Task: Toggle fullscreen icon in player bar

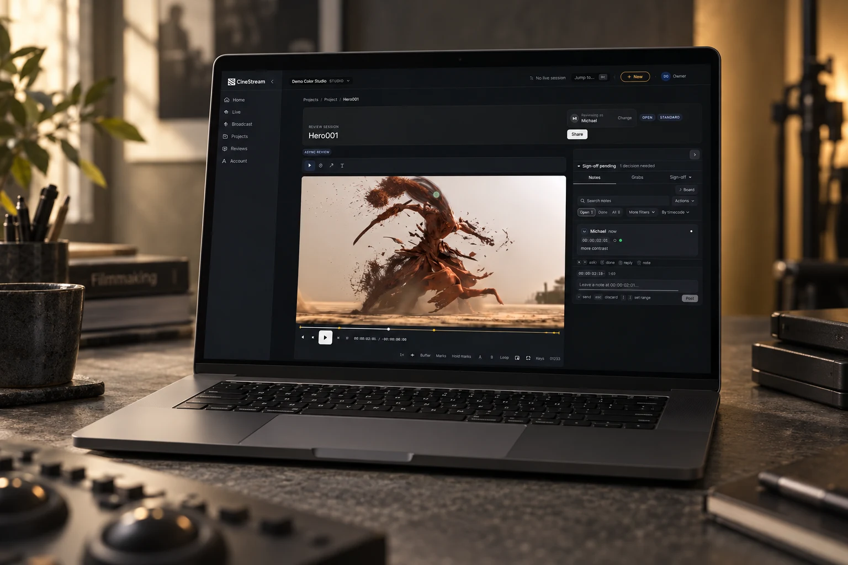Action: pyautogui.click(x=528, y=358)
